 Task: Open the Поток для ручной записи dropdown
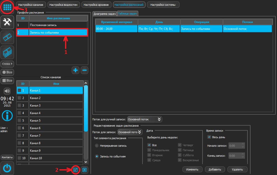pyautogui.click(x=145, y=119)
